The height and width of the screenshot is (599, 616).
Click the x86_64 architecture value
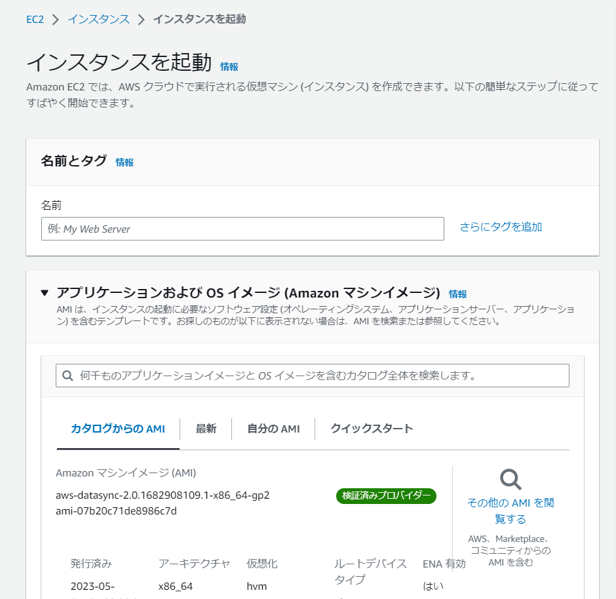176,587
